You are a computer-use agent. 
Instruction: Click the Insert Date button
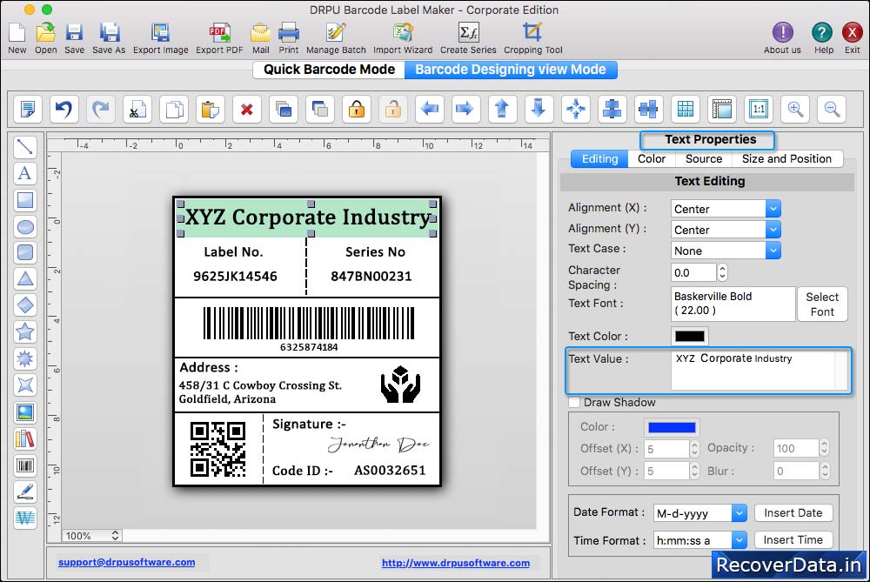tap(793, 513)
